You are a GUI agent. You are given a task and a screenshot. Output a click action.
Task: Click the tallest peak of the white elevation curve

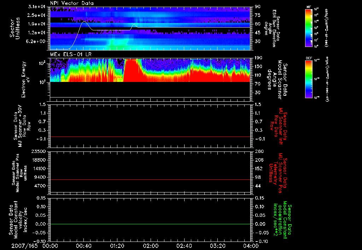click(x=84, y=22)
